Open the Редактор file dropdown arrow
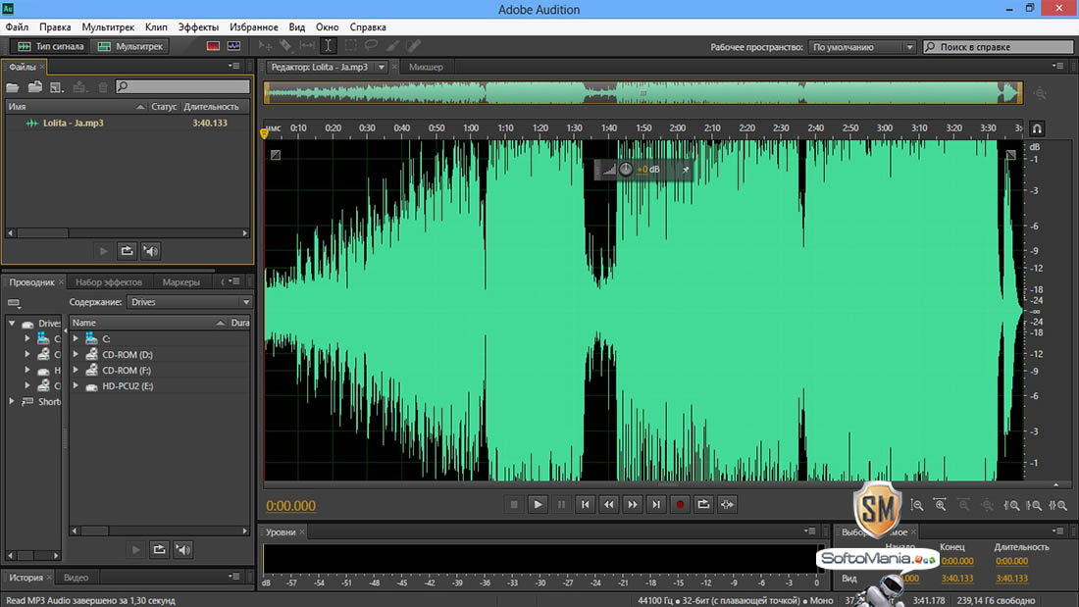 (x=382, y=67)
